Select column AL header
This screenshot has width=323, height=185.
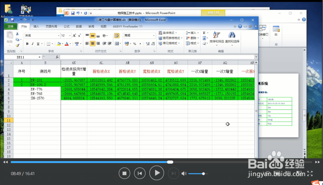point(101,63)
